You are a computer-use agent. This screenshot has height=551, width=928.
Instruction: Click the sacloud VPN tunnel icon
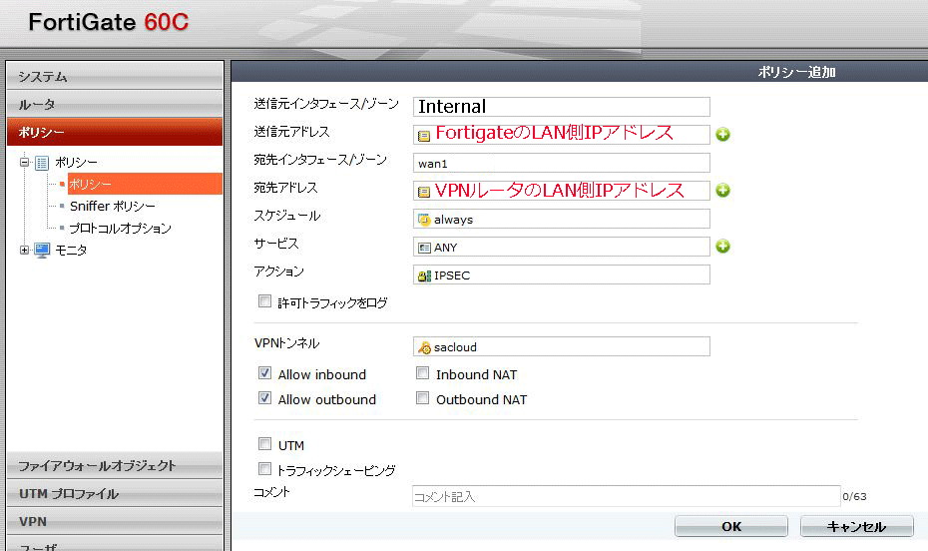pos(424,347)
